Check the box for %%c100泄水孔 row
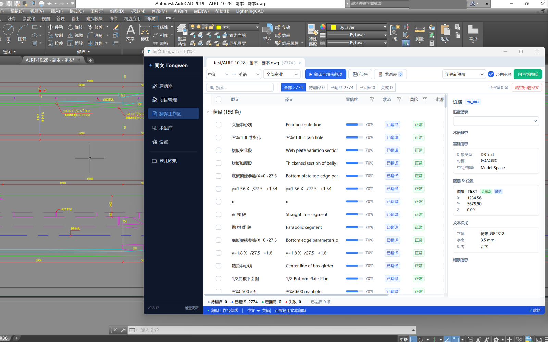Viewport: 548px width, 342px height. (219, 137)
